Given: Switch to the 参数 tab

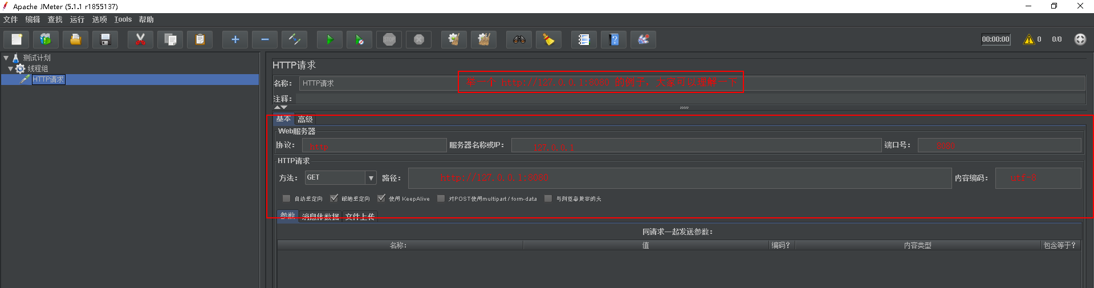Looking at the screenshot, I should pos(287,216).
